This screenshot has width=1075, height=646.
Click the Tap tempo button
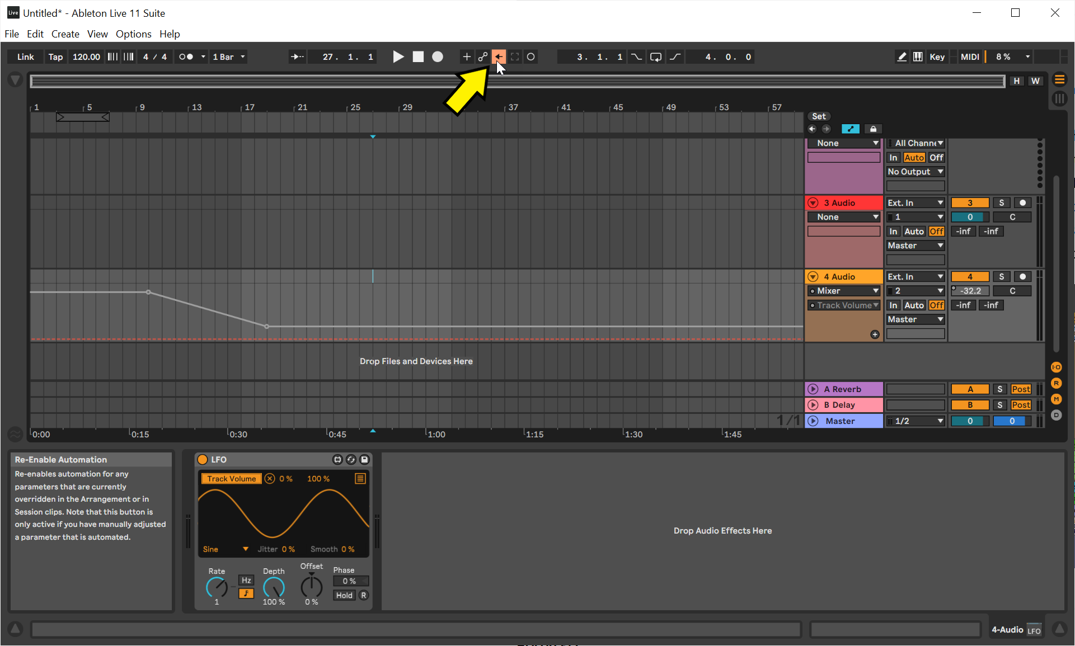(x=55, y=56)
